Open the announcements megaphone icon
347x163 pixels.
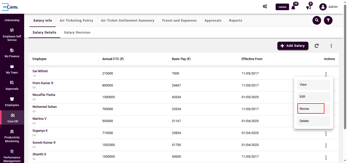(309, 7)
